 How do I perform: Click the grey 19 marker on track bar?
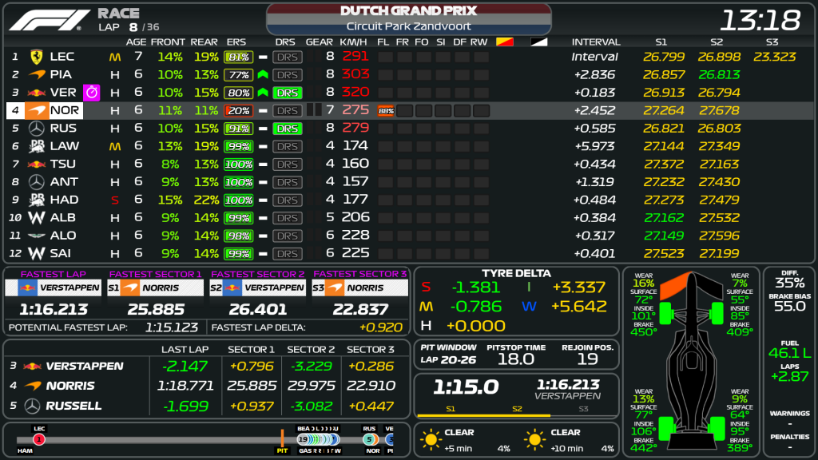pos(303,440)
